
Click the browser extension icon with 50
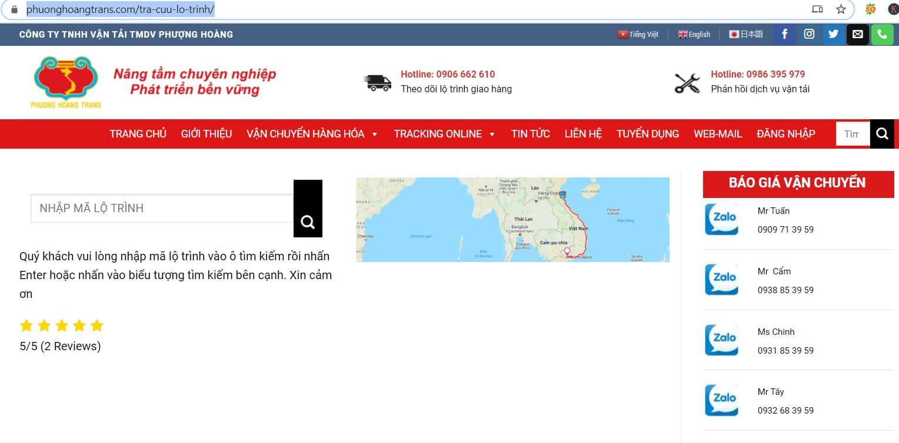point(870,9)
